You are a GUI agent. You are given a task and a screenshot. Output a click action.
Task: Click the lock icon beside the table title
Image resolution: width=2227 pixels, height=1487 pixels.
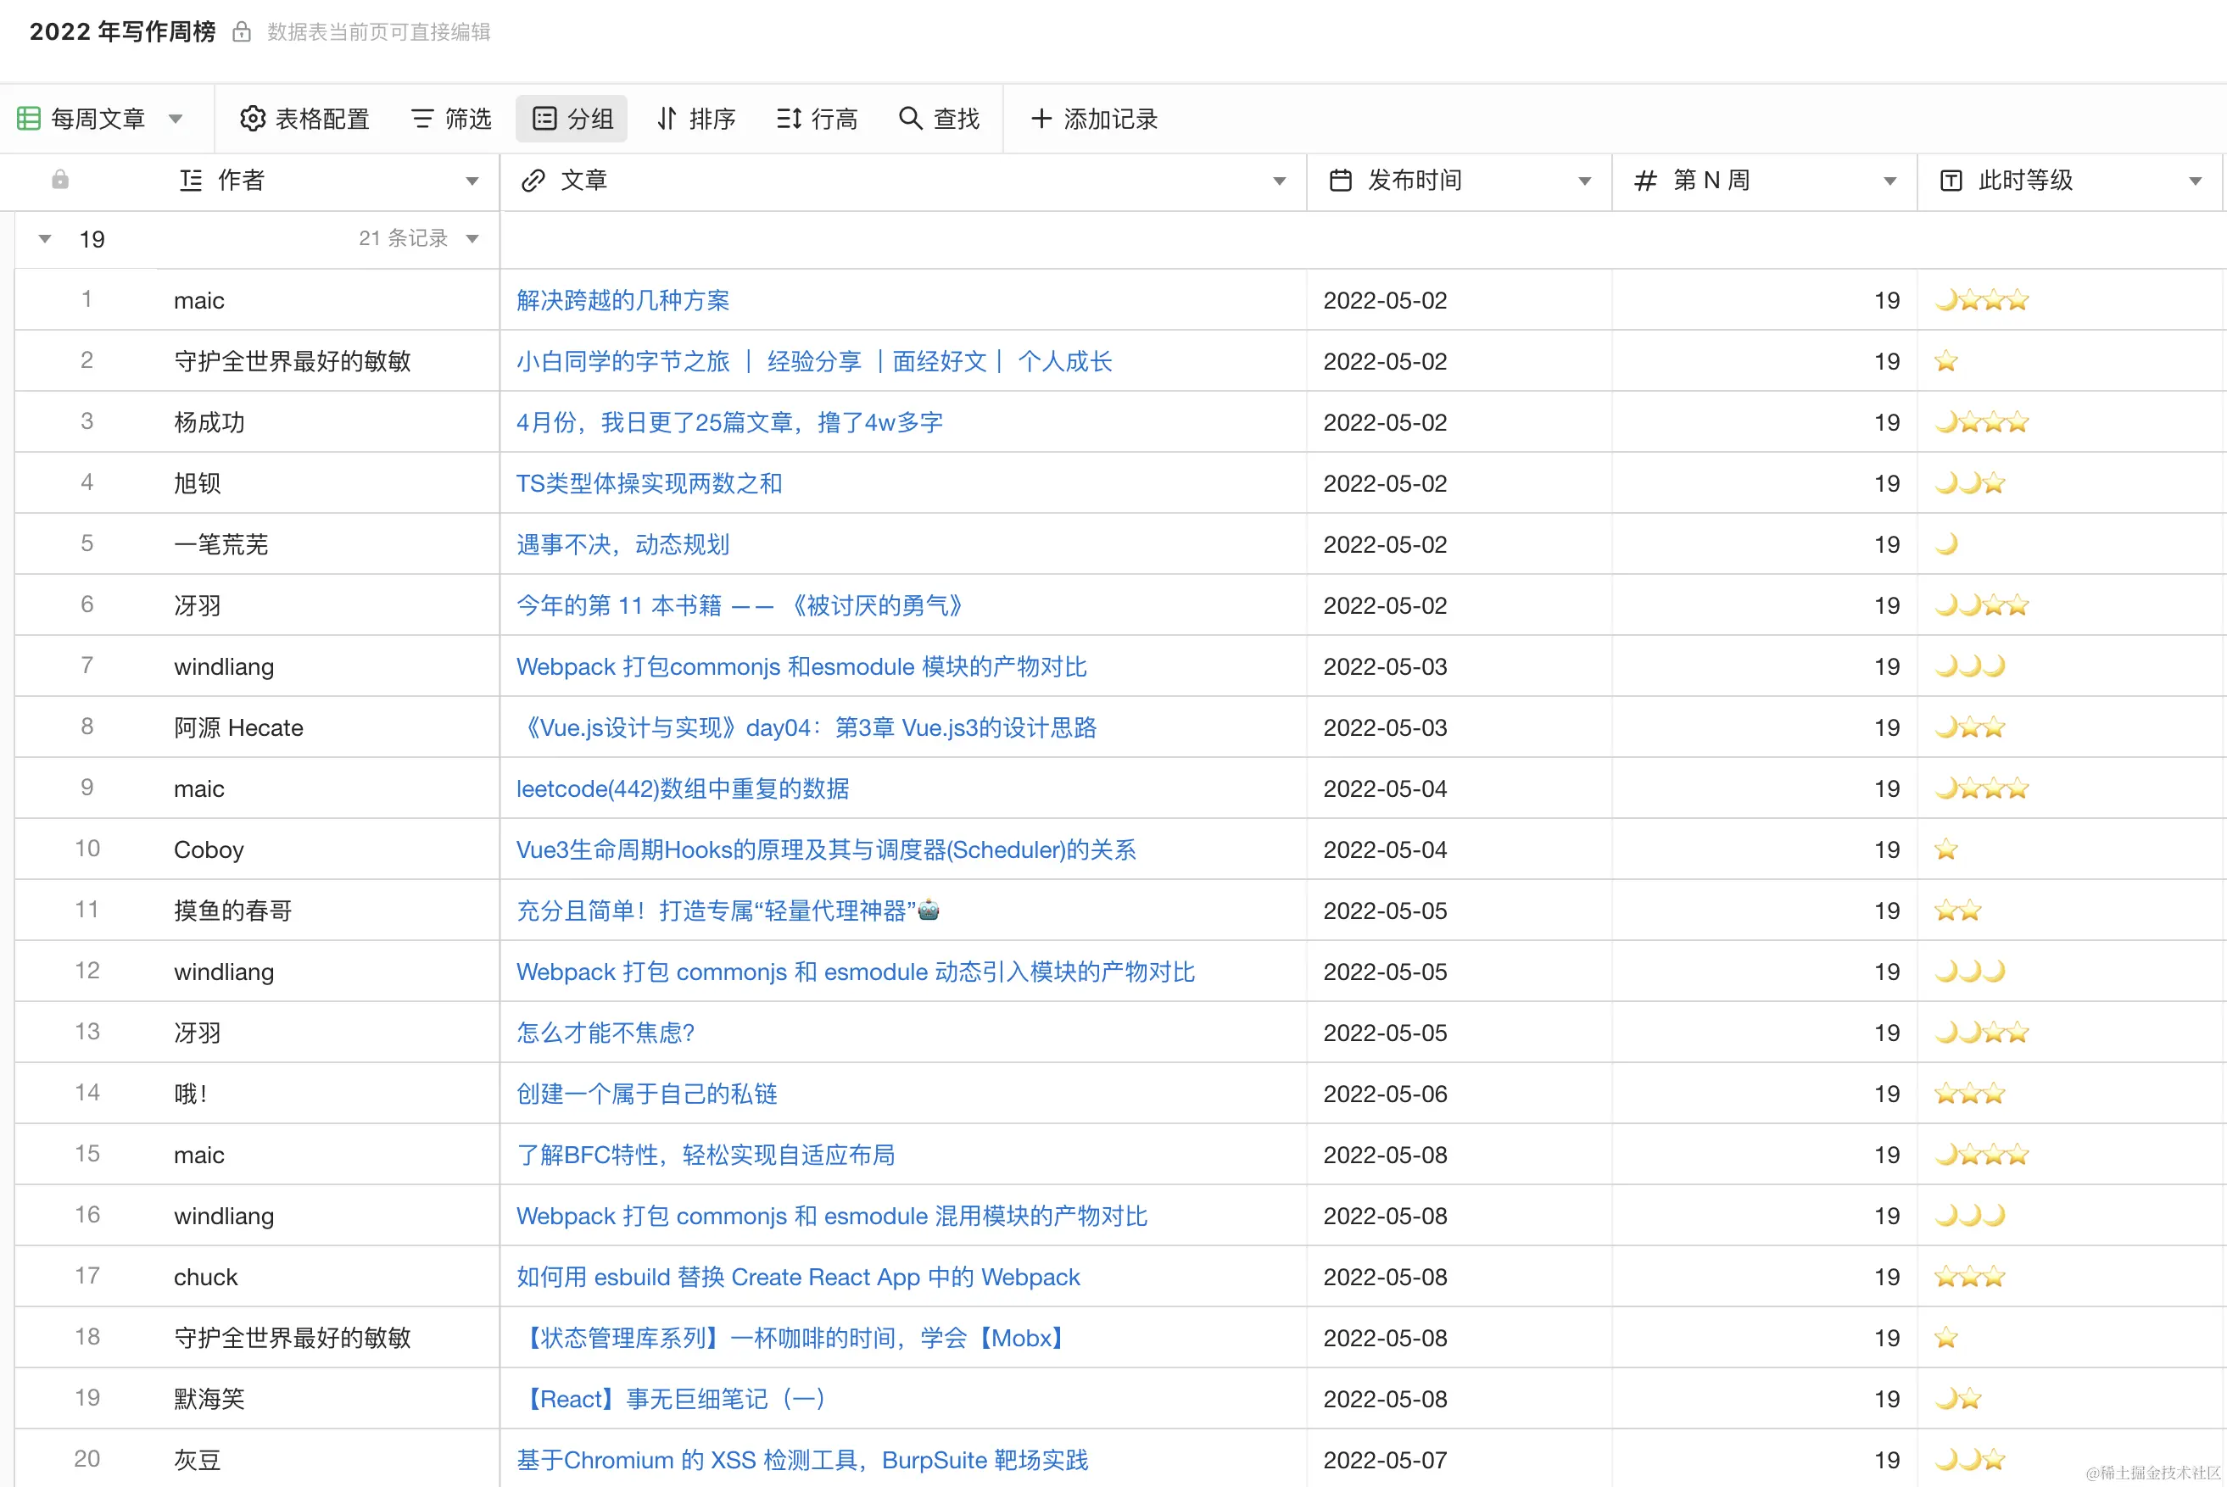pos(242,32)
